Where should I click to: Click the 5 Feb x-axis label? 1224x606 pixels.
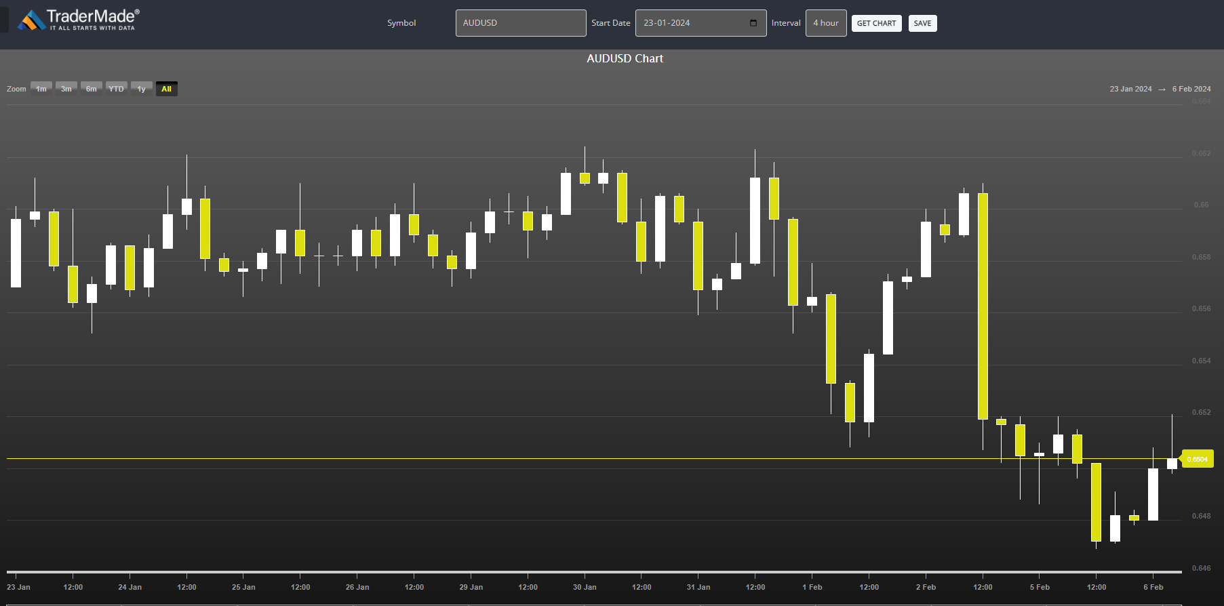1040,587
